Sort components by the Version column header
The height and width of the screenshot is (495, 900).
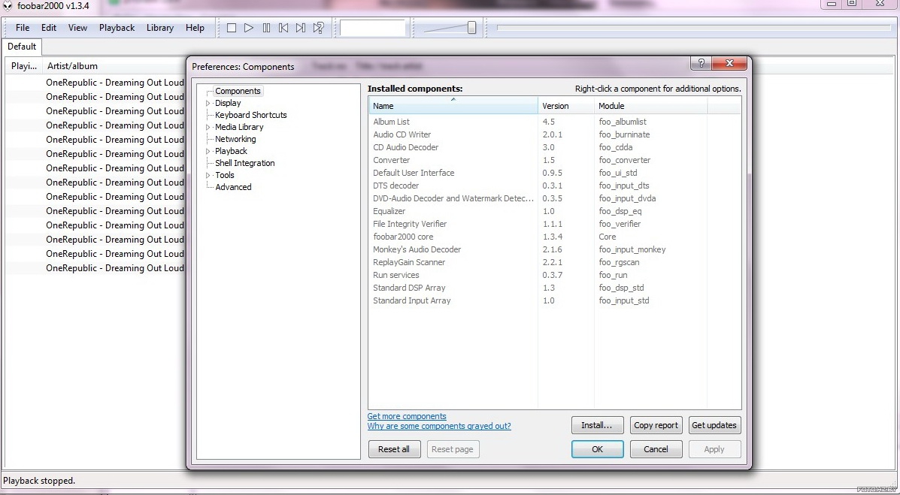[x=566, y=106]
